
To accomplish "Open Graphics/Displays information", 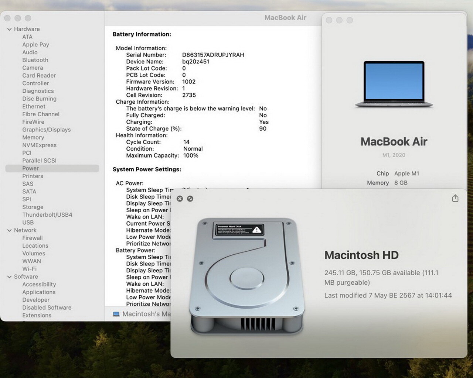I will (x=46, y=130).
